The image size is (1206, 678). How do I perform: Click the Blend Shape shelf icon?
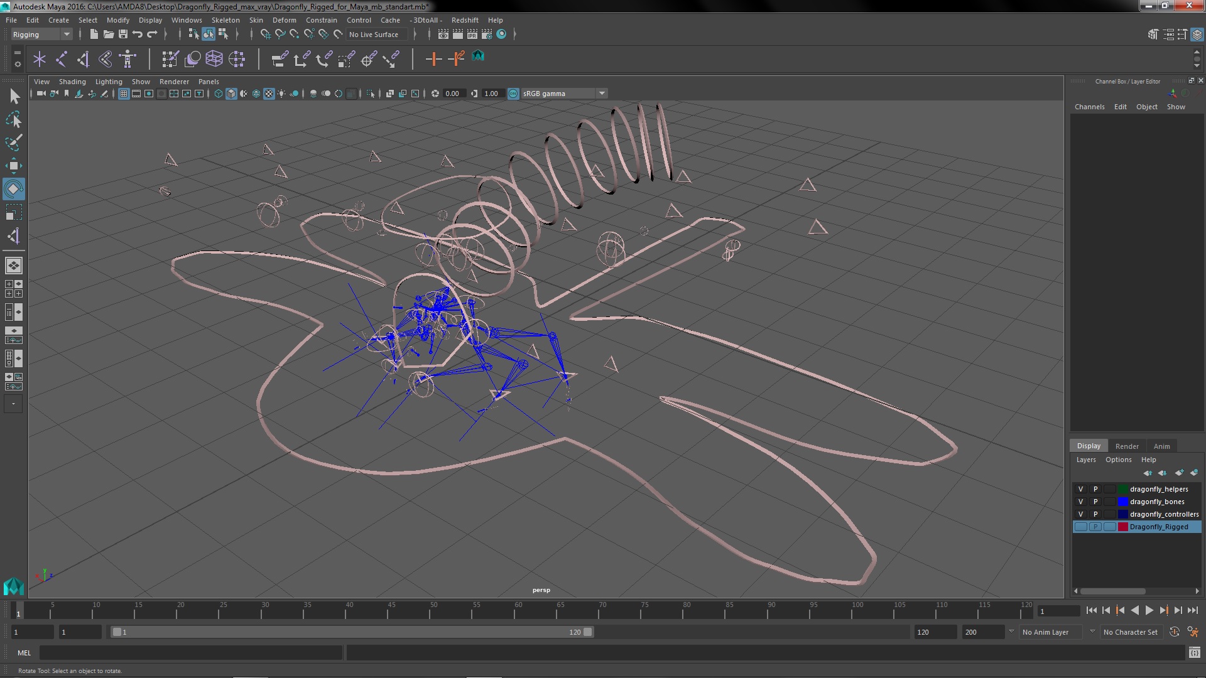click(193, 60)
